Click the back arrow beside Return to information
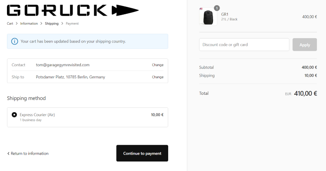Image resolution: width=326 pixels, height=171 pixels. click(8, 153)
